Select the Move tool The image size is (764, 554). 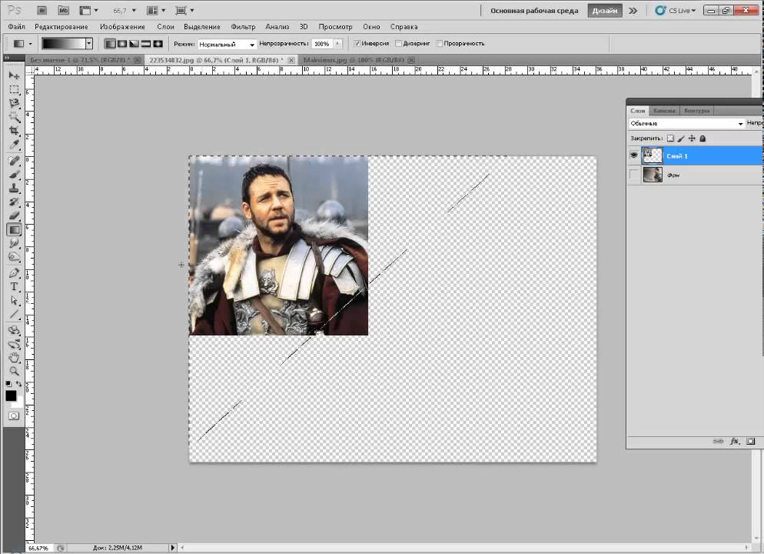pyautogui.click(x=14, y=75)
